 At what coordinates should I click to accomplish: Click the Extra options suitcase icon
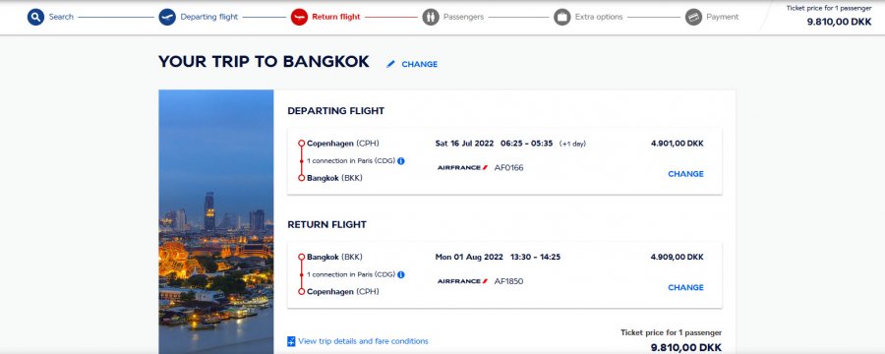[562, 17]
